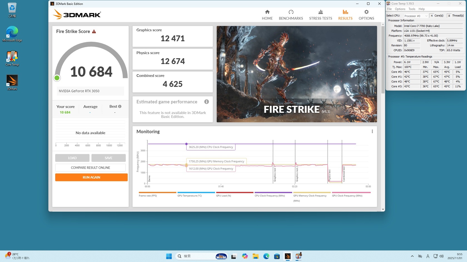Go to the HOME tab
The width and height of the screenshot is (467, 262).
(267, 15)
